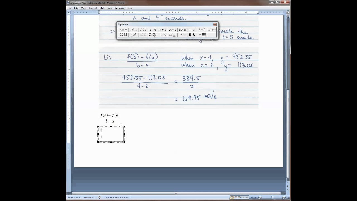This screenshot has height=201, width=357.
Task: Select the typed f(b)−f(a) equation object
Action: (110, 118)
